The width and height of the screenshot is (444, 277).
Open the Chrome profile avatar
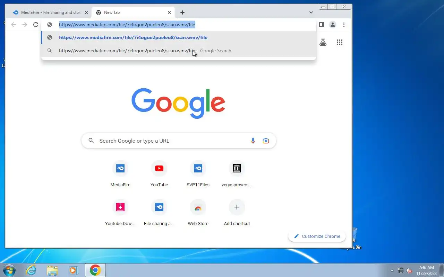point(333,25)
